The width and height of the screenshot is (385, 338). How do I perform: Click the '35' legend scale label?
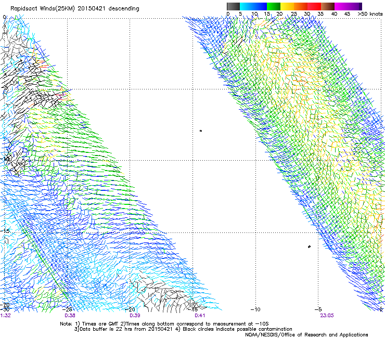coord(320,14)
